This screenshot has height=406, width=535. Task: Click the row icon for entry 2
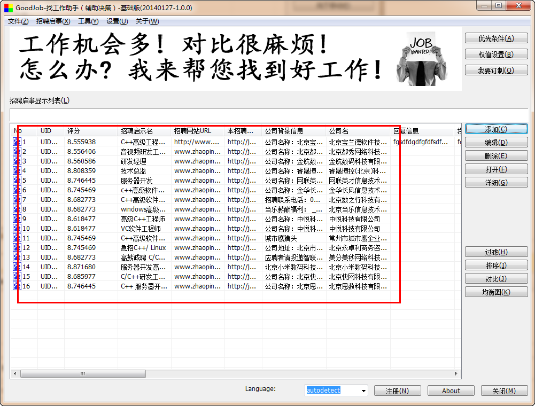coord(17,151)
